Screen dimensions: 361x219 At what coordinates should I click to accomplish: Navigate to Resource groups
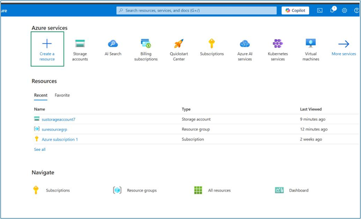(x=142, y=190)
